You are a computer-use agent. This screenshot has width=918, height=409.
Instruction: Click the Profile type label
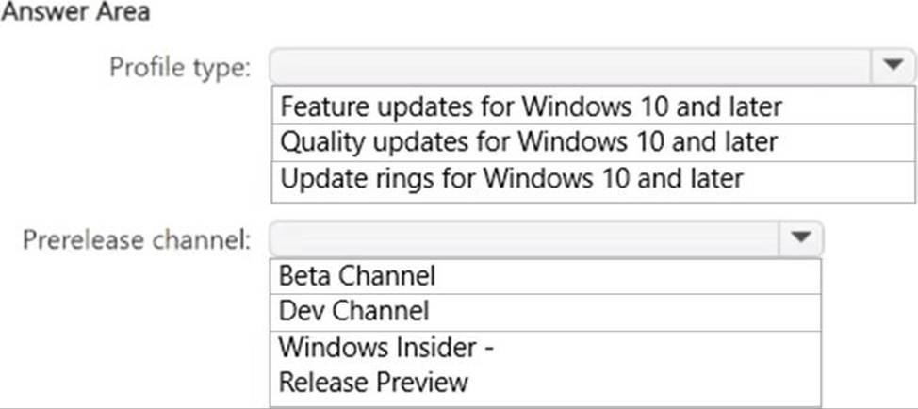(x=180, y=68)
